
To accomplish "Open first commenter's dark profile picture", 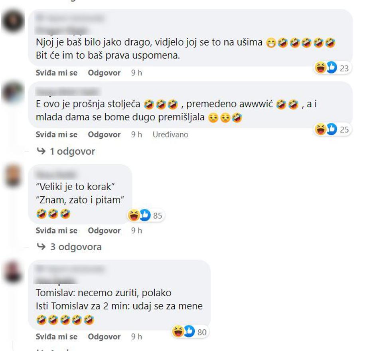I will (13, 21).
